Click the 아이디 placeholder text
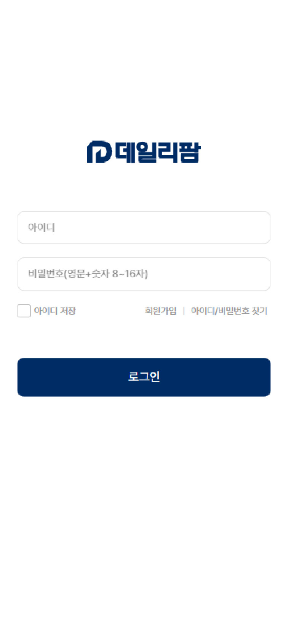 pyautogui.click(x=41, y=227)
